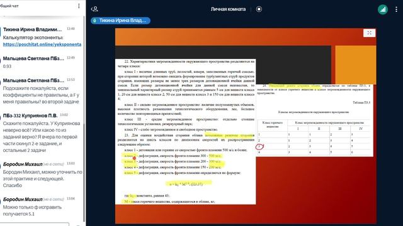Click the Тикина Ирина Владими... sender name
Image resolution: width=403 pixels, height=226 pixels.
pyautogui.click(x=32, y=30)
